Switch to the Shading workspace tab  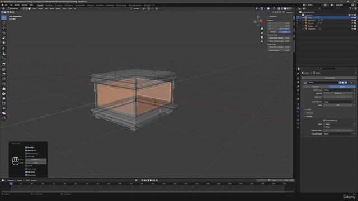click(91, 5)
